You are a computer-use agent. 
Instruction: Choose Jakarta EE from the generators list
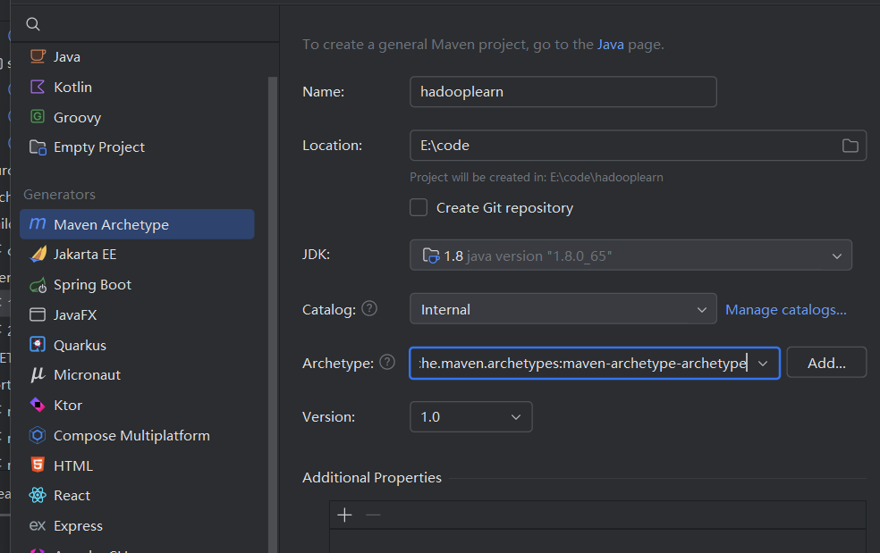click(85, 255)
